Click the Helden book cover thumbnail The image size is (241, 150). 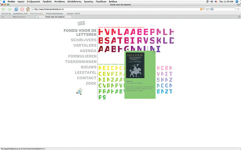coord(135,65)
